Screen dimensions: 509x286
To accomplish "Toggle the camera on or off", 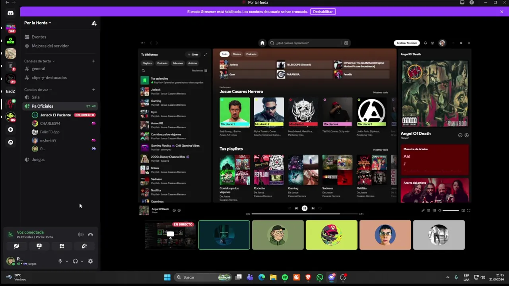I will coord(16,246).
